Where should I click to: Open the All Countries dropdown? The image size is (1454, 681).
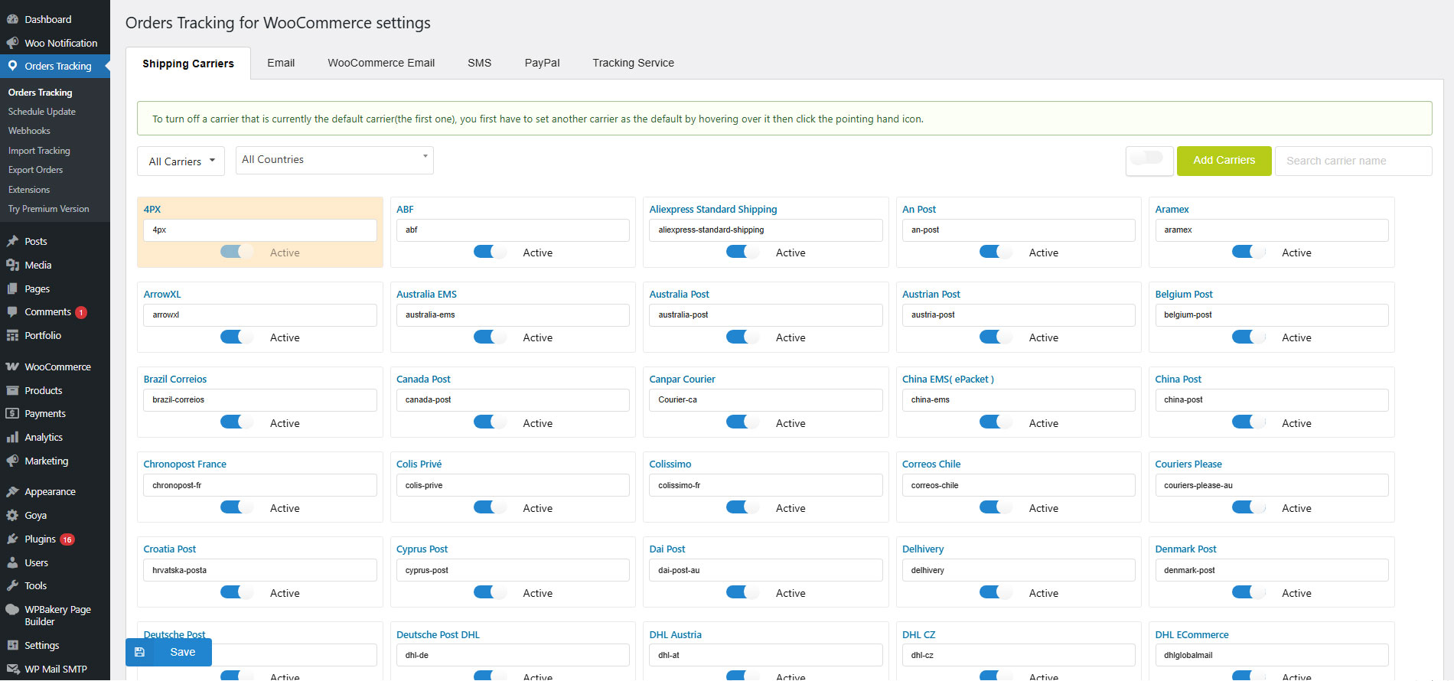334,160
